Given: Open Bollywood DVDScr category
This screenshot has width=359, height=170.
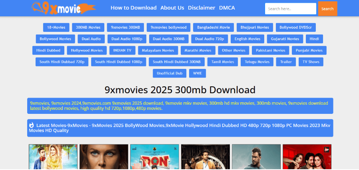Looking at the screenshot, I should click(x=295, y=27).
